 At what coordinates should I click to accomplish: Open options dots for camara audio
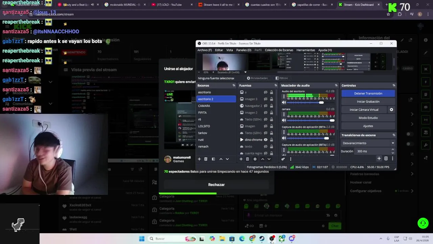pyautogui.click(x=284, y=115)
